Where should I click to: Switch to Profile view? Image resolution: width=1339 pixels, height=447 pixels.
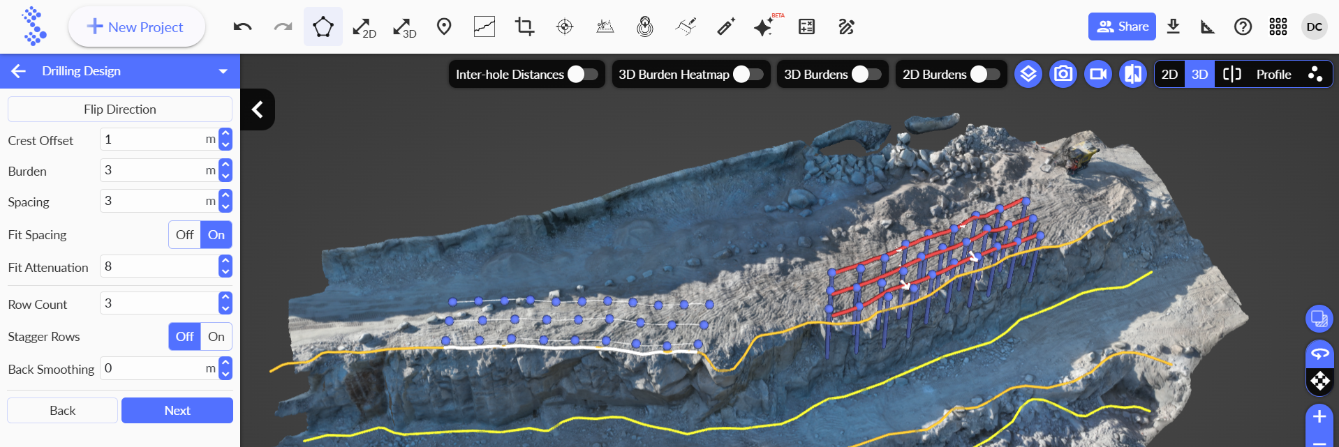point(1273,75)
